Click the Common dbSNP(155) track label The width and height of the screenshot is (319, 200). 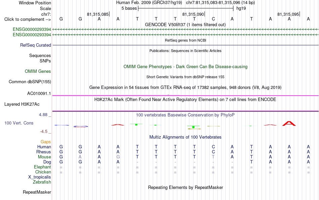(x=30, y=82)
